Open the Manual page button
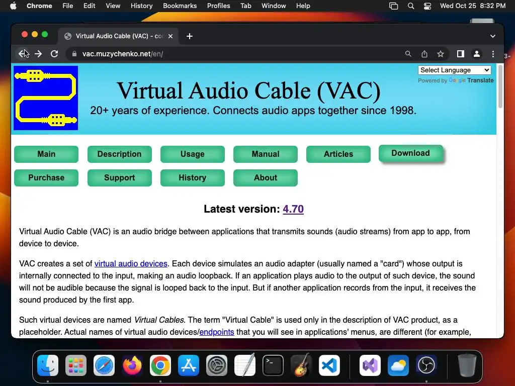 click(x=266, y=154)
